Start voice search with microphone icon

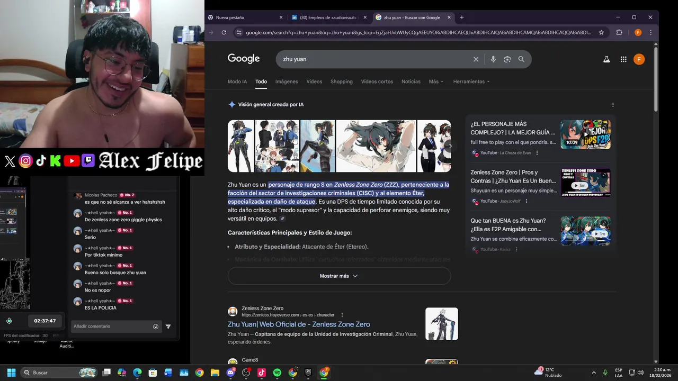[493, 59]
